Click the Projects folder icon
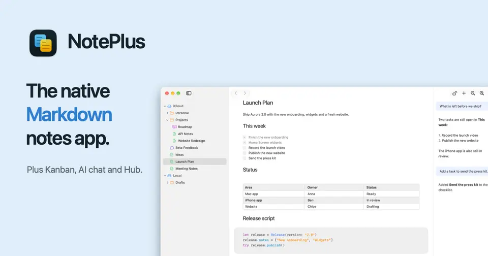 [172, 120]
